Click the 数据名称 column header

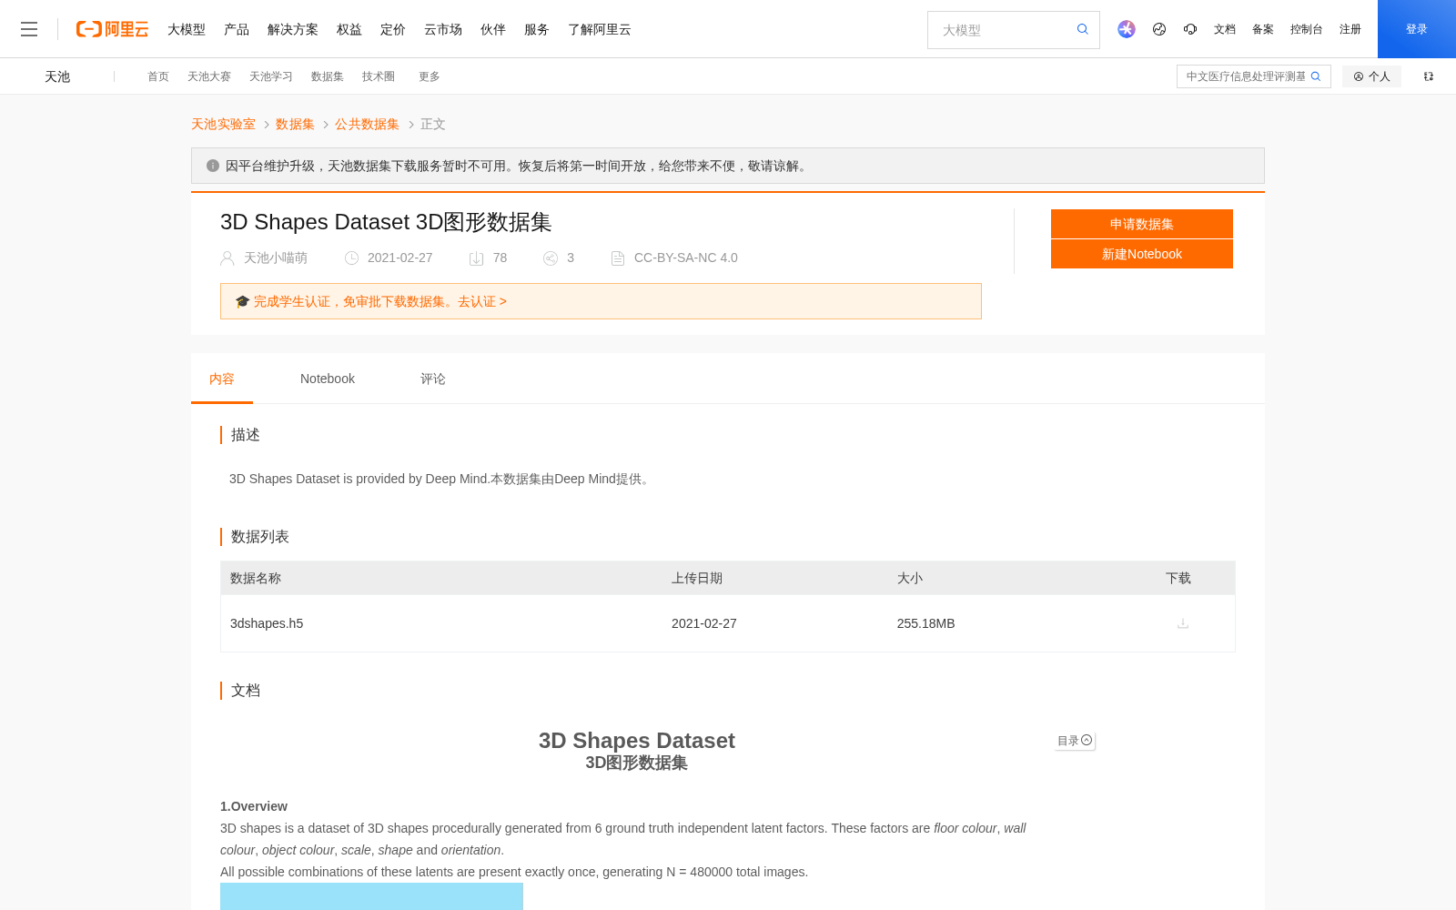[256, 578]
